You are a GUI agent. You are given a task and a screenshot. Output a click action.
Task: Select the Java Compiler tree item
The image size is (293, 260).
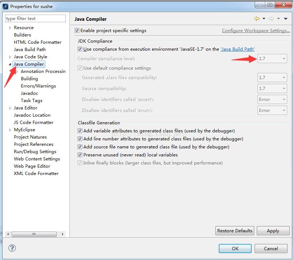[29, 64]
